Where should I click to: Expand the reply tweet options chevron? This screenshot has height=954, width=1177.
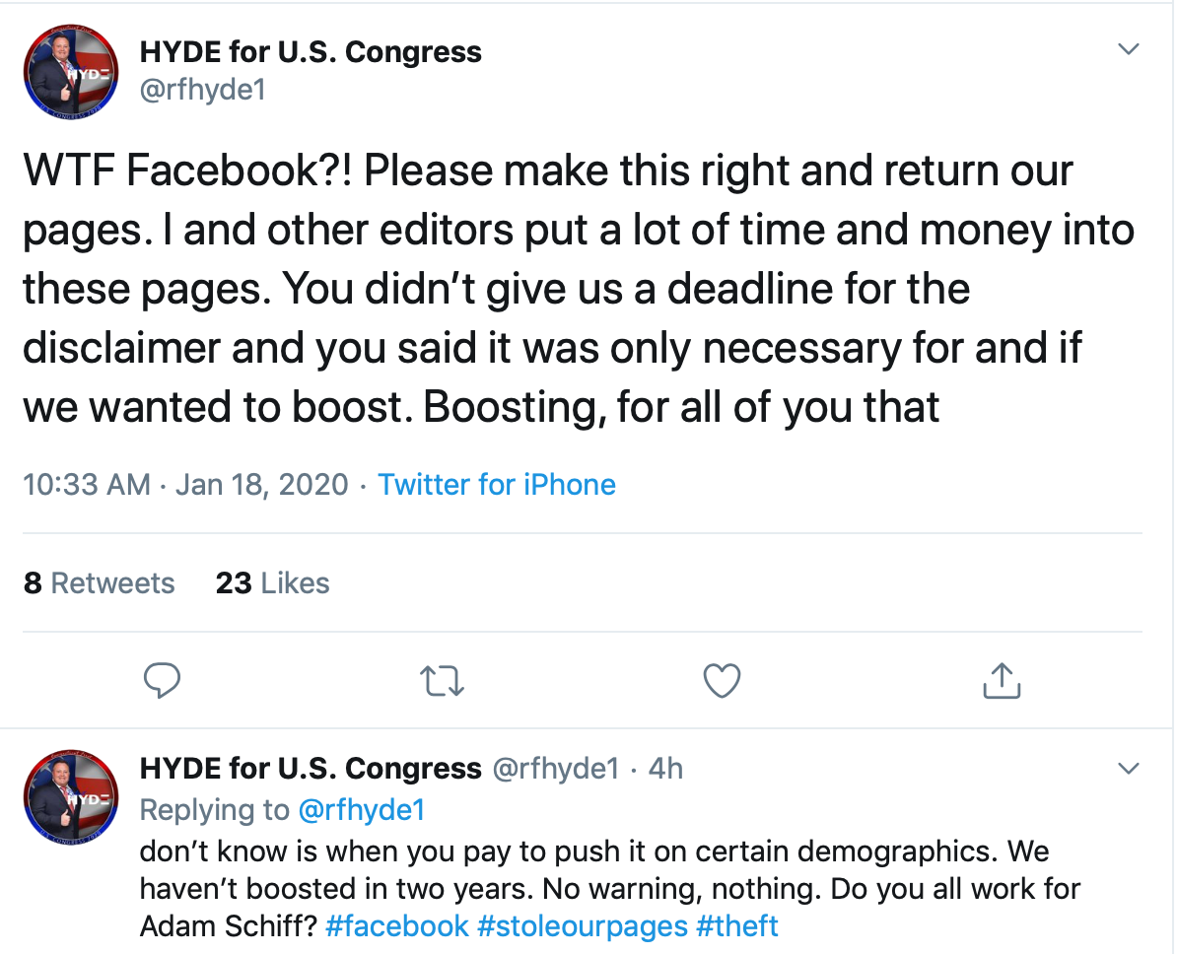[1128, 768]
